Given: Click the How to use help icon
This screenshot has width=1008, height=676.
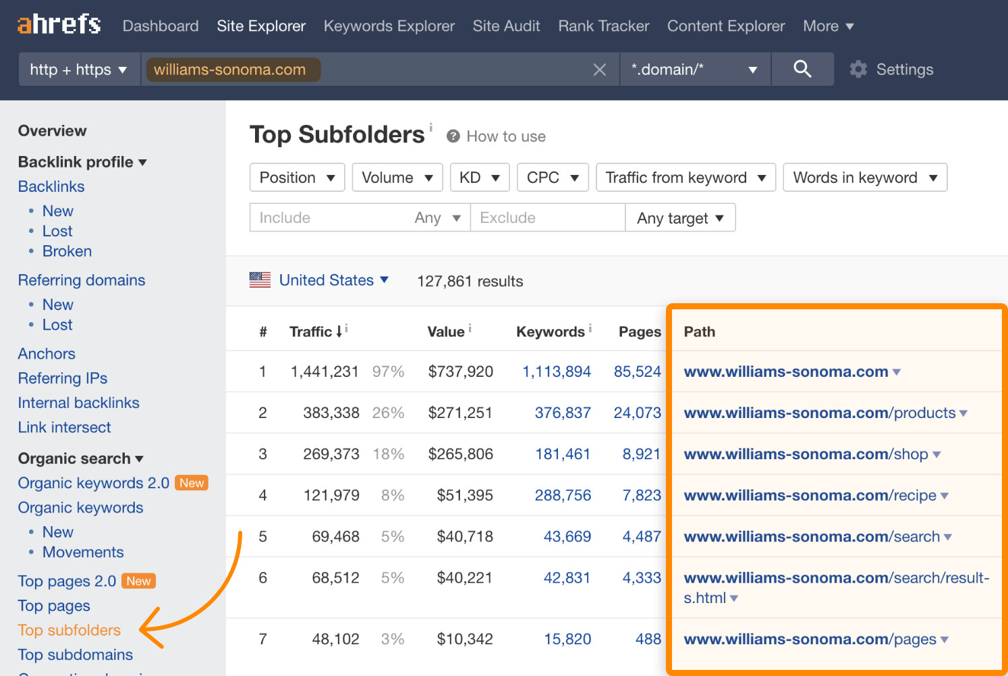Looking at the screenshot, I should (453, 136).
